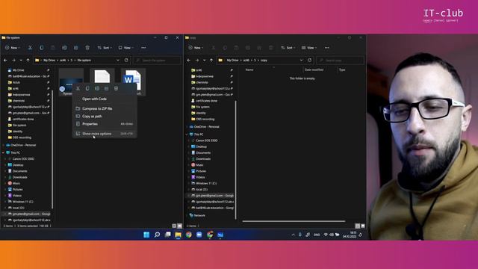
Task: Open Canon EOS 550D in file system sidebar
Action: [23, 159]
